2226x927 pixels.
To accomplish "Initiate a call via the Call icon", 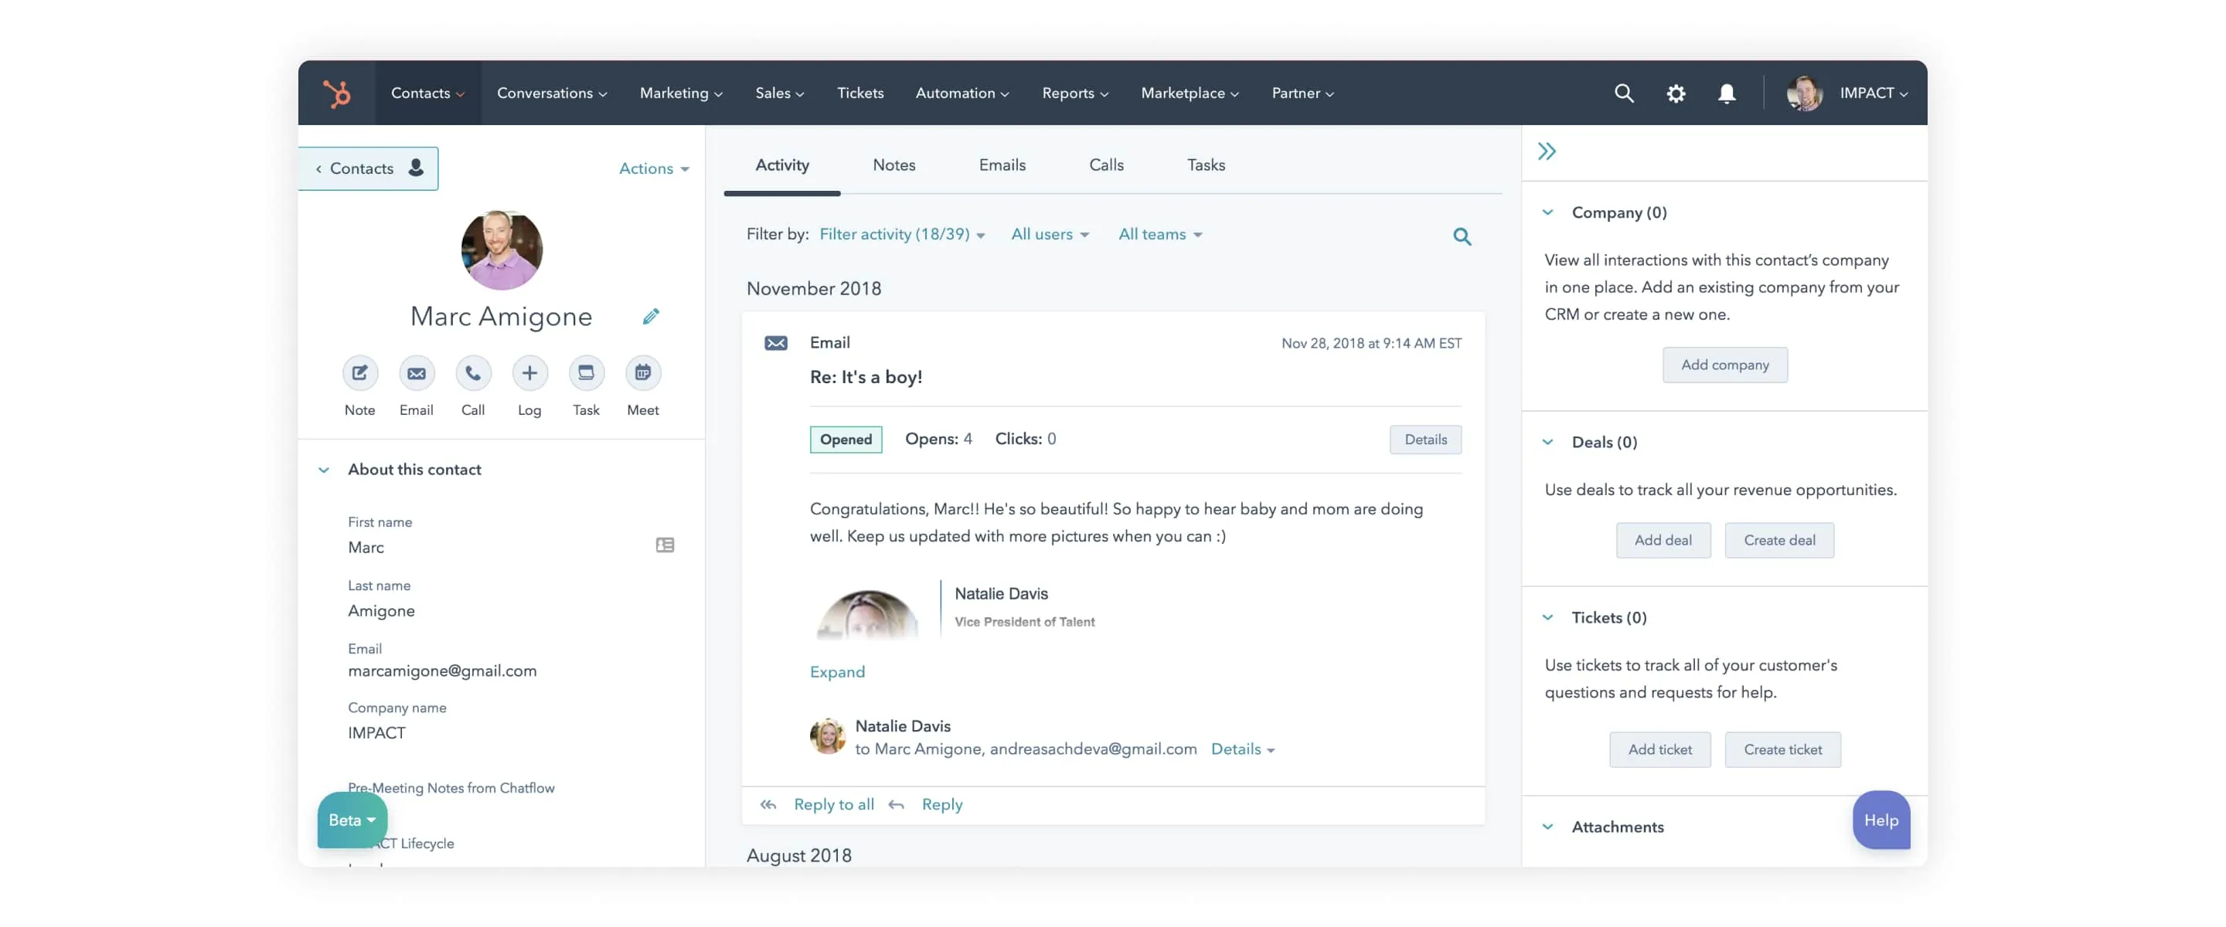I will point(473,373).
